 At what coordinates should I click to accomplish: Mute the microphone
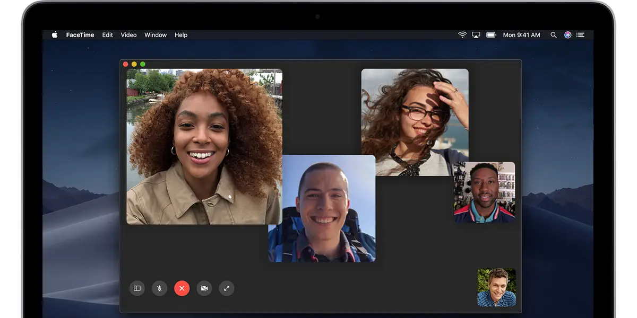point(159,288)
